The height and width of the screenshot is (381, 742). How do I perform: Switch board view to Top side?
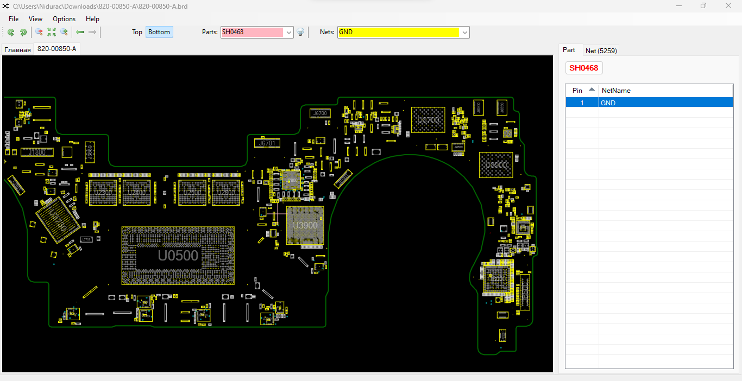137,32
